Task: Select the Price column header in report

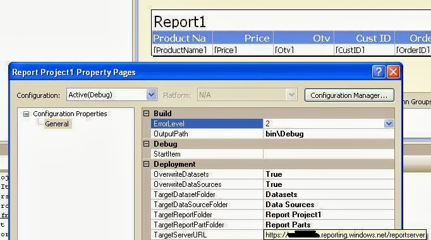Action: tap(243, 38)
